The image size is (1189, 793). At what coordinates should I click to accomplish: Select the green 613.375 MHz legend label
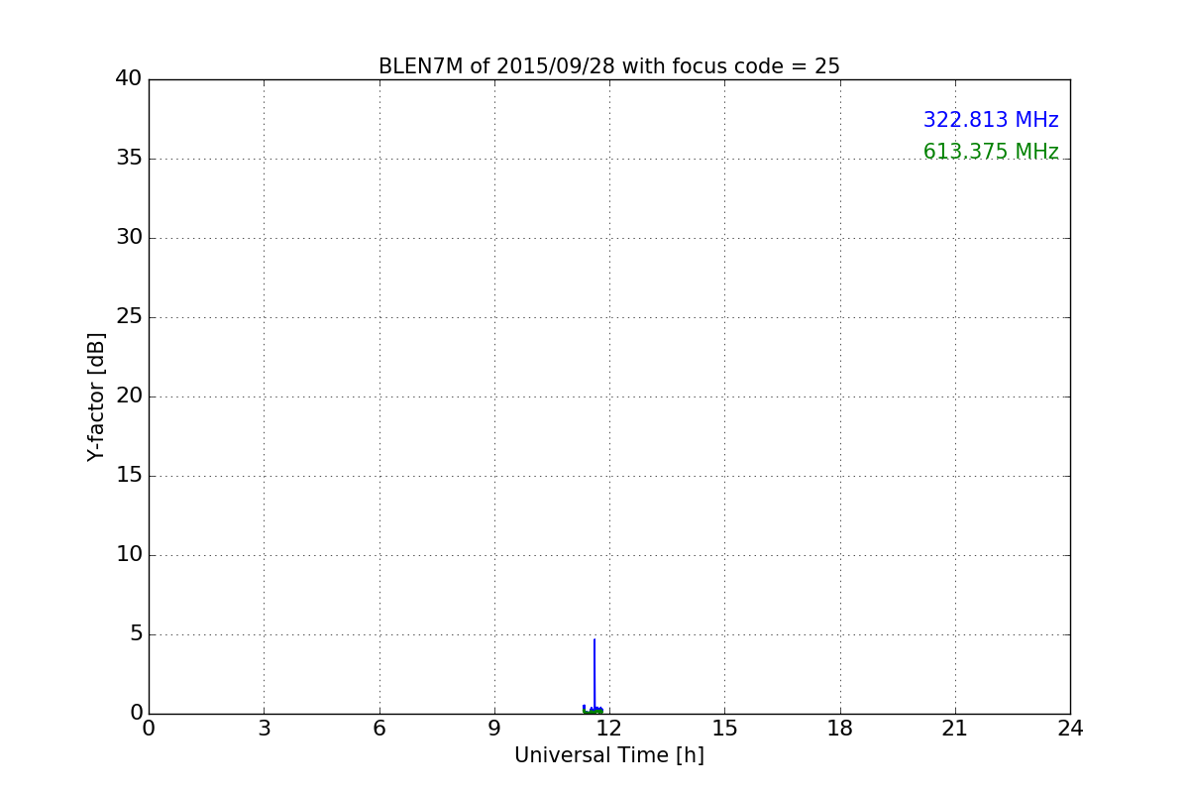991,152
